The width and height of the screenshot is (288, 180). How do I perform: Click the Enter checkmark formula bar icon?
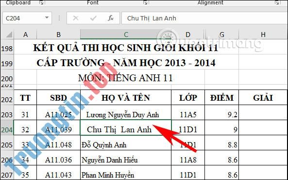pos(93,18)
